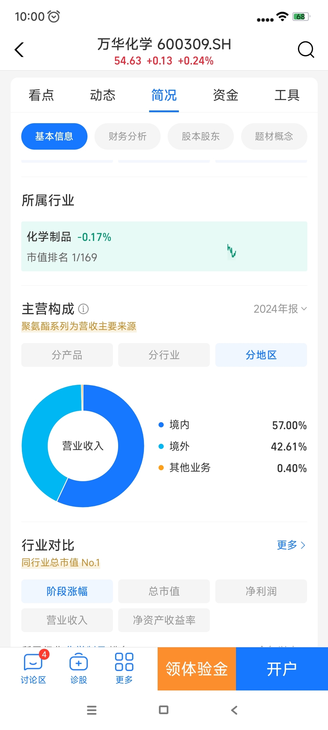Expand 更多 in 行业对比 section
328x730 pixels.
[x=291, y=545]
